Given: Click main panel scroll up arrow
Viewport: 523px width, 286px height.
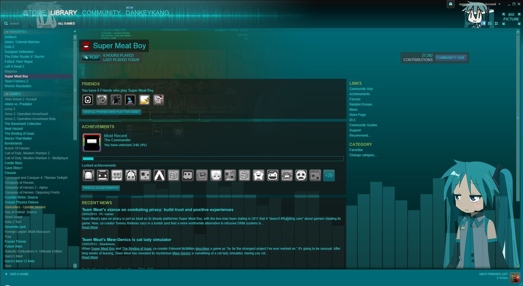Looking at the screenshot, I should coord(518,32).
